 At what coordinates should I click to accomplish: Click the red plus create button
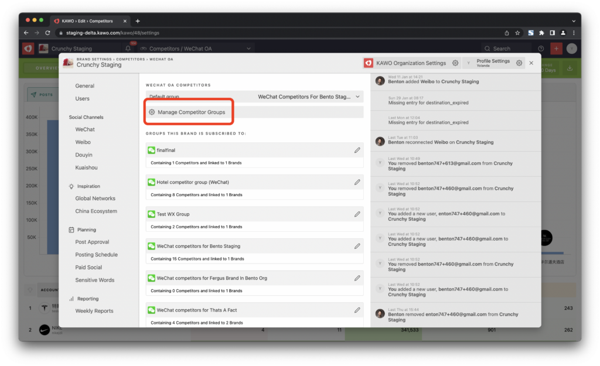tap(557, 49)
